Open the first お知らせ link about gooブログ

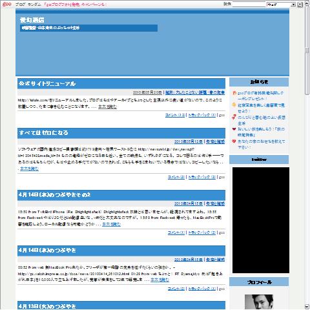tap(260, 96)
